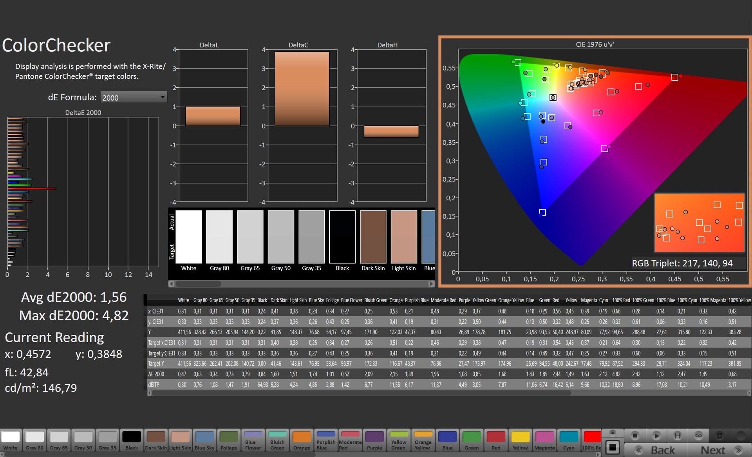Click the read single bracket icon

[677, 435]
